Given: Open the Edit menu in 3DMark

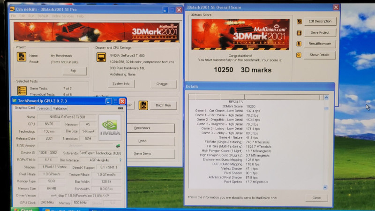Looking at the screenshot, I should [22, 16].
